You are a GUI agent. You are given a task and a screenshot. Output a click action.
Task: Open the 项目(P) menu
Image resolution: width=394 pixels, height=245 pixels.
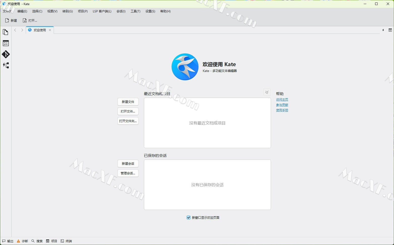pyautogui.click(x=83, y=11)
